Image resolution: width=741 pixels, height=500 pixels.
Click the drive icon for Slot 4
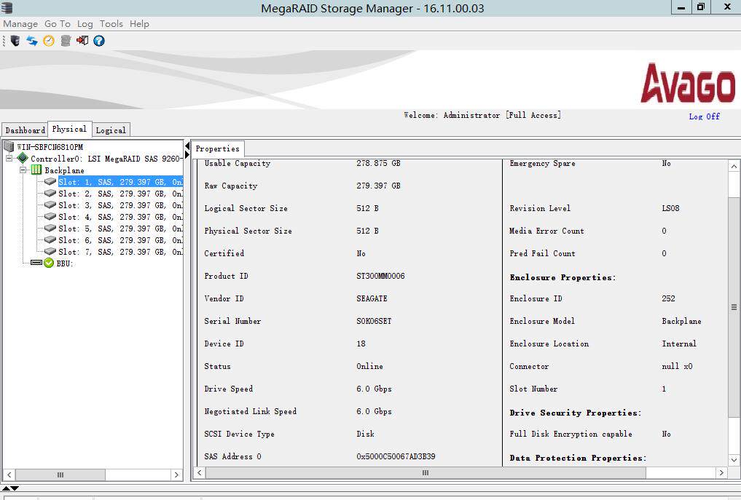tap(50, 217)
